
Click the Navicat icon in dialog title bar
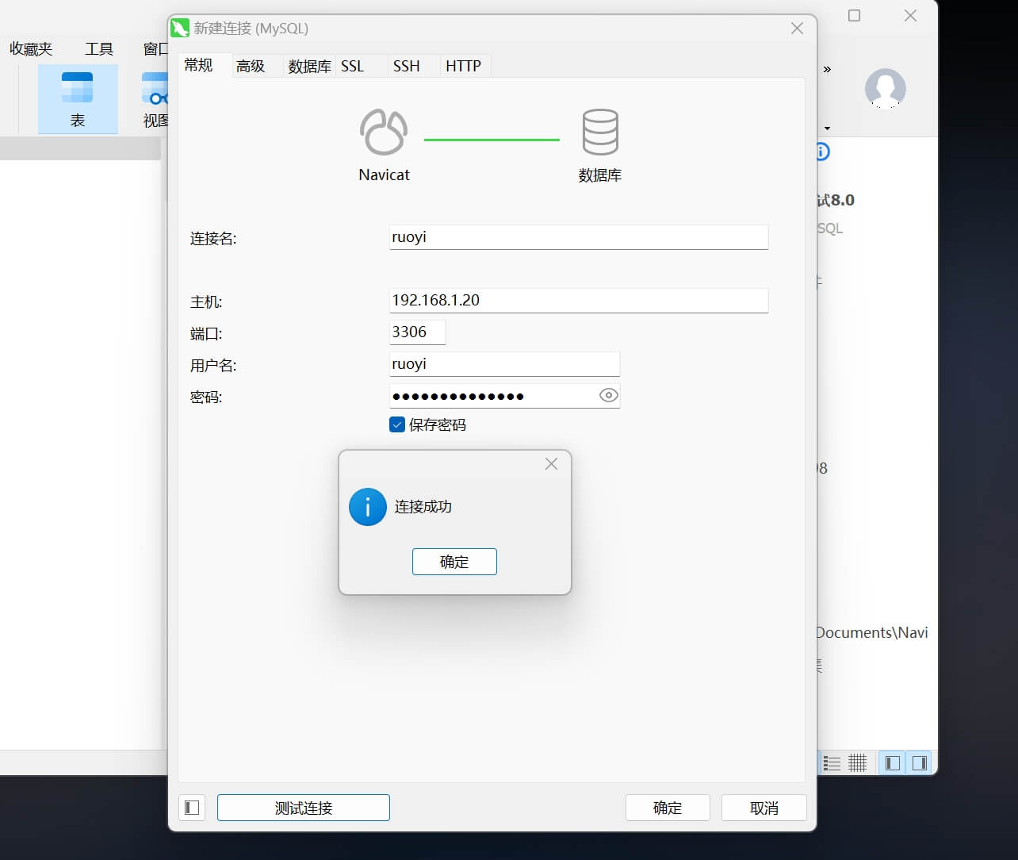(180, 29)
